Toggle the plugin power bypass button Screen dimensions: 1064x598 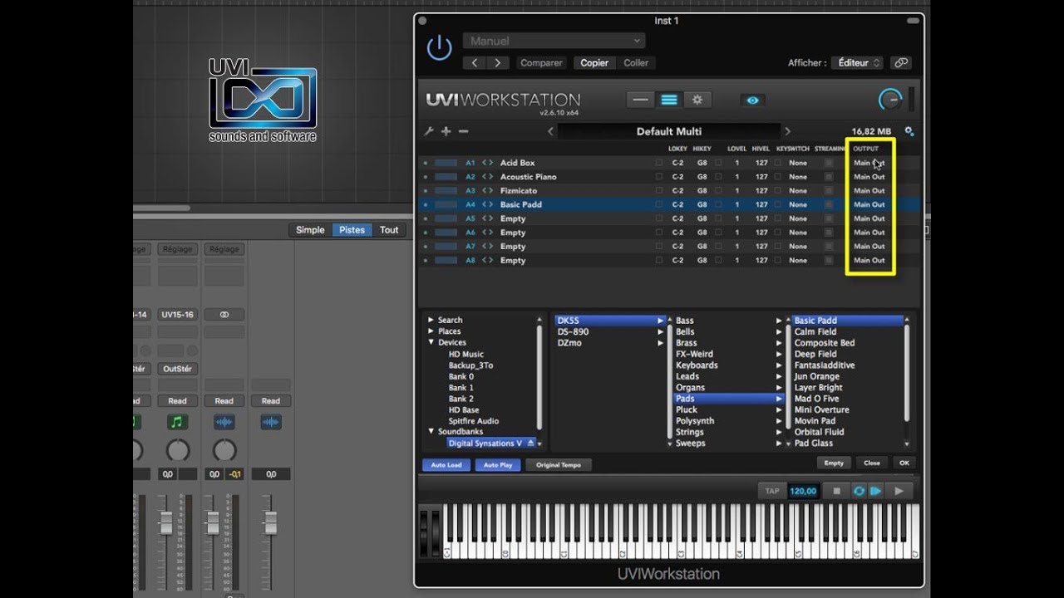[439, 49]
